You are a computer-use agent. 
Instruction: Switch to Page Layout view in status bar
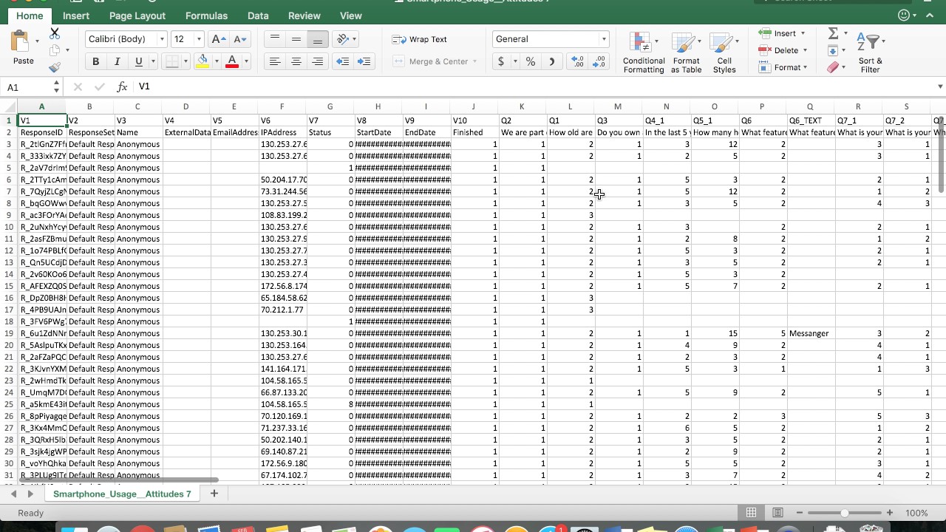[x=777, y=513]
